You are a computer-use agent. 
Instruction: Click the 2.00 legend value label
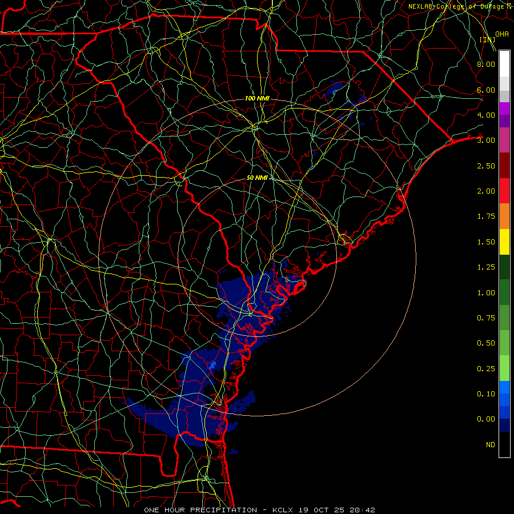486,191
